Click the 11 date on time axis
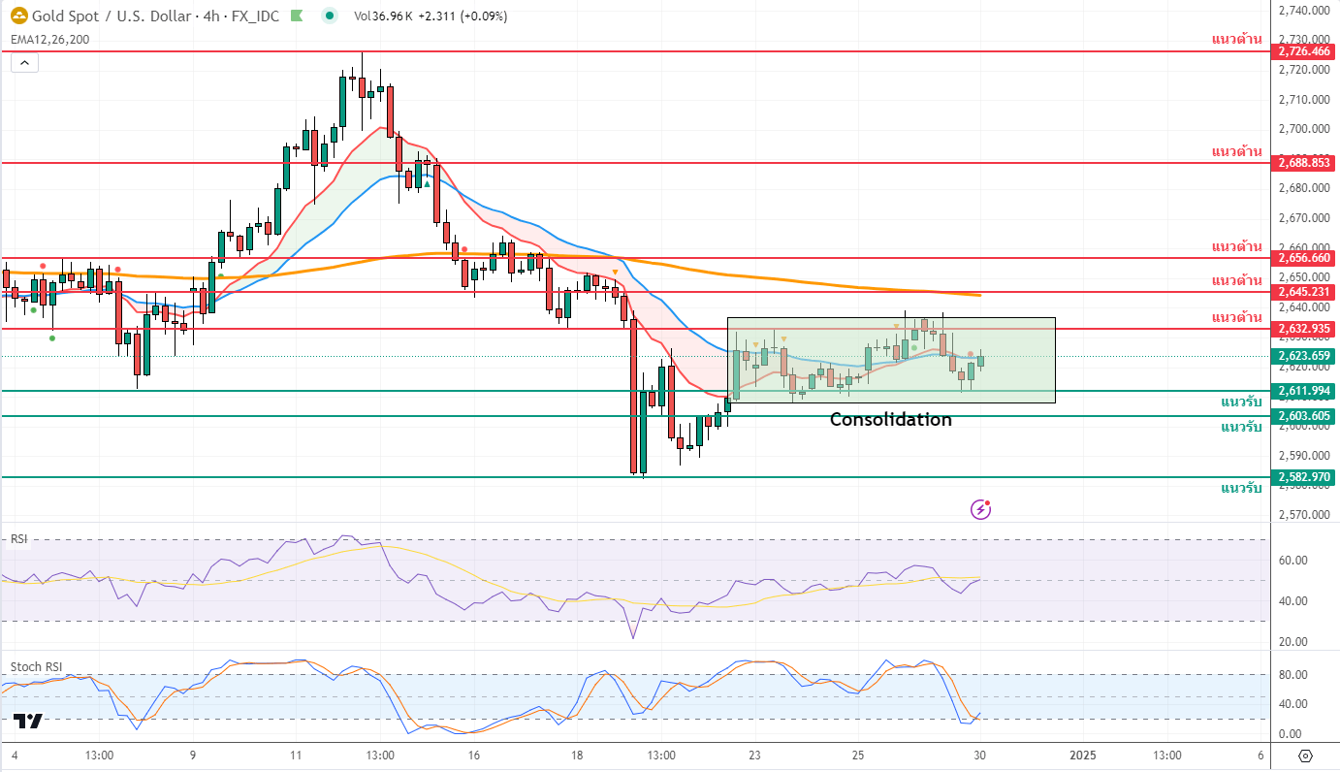Screen dimensions: 1340x772 coord(295,756)
